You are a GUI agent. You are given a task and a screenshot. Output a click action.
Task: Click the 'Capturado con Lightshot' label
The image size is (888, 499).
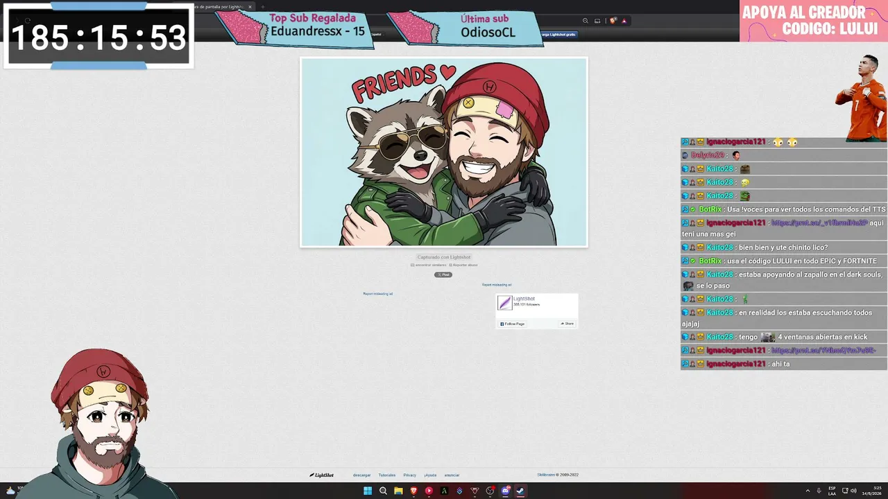point(444,257)
